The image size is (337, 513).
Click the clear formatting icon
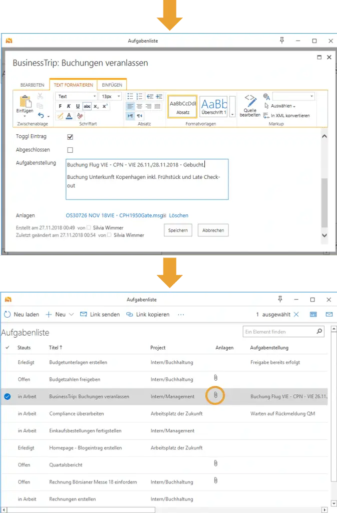pyautogui.click(x=80, y=116)
